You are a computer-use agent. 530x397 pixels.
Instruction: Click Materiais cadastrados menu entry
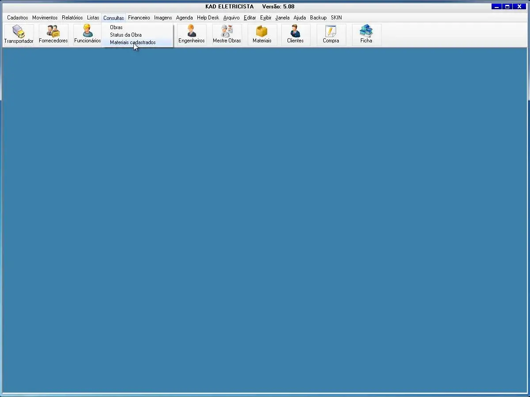(x=132, y=42)
